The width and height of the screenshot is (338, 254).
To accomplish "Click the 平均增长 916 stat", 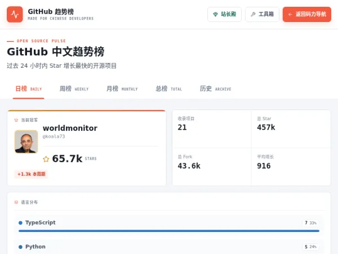I will click(291, 167).
